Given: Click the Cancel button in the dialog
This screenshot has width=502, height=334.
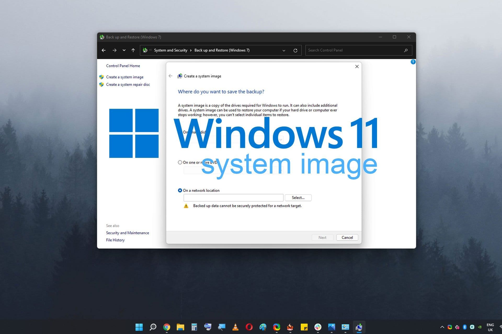Looking at the screenshot, I should click(x=347, y=237).
